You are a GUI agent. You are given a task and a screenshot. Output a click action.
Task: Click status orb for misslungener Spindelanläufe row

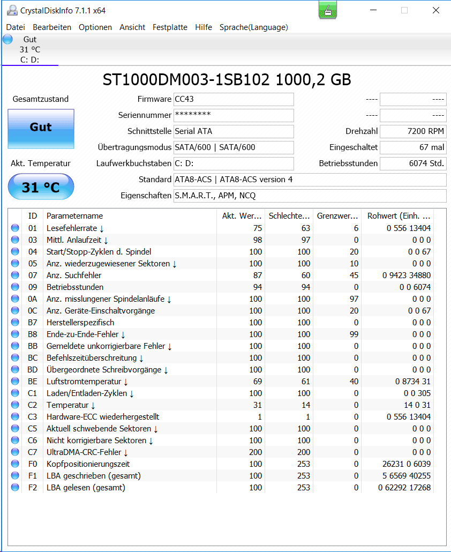(15, 299)
